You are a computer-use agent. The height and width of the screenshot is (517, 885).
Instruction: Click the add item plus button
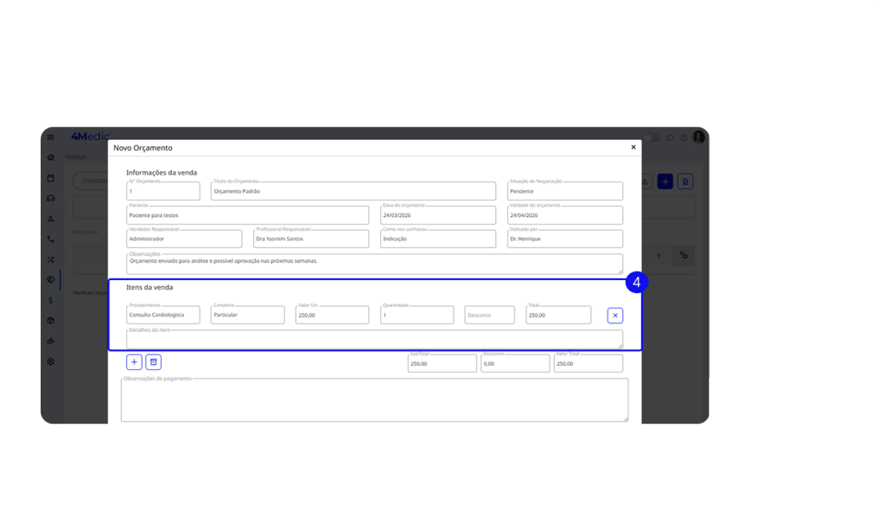click(134, 362)
